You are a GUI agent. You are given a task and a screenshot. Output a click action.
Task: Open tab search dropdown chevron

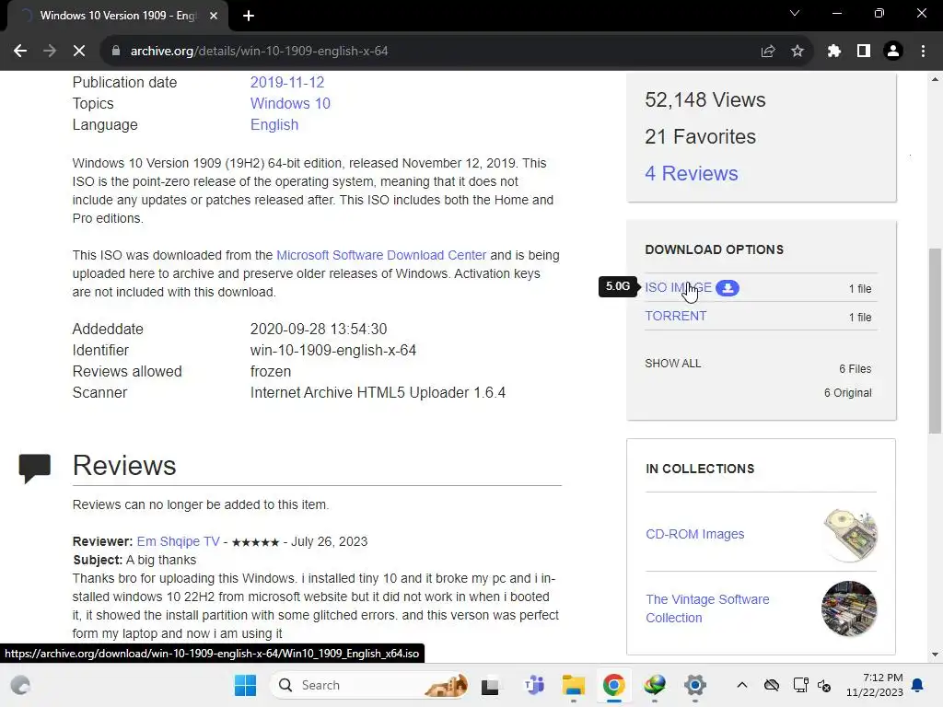click(795, 13)
